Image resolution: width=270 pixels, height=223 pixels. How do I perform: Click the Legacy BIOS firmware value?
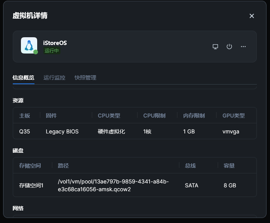coord(62,131)
